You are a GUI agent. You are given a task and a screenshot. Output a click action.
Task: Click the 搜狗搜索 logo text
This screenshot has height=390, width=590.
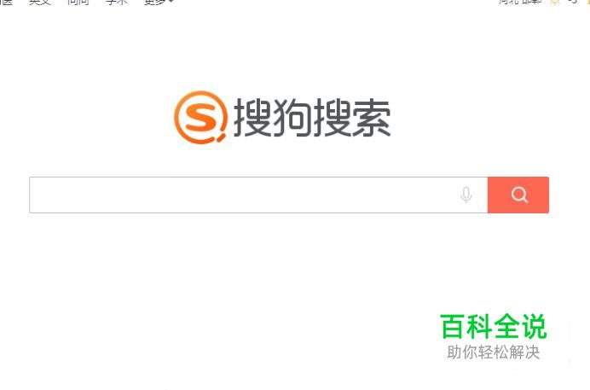[312, 118]
